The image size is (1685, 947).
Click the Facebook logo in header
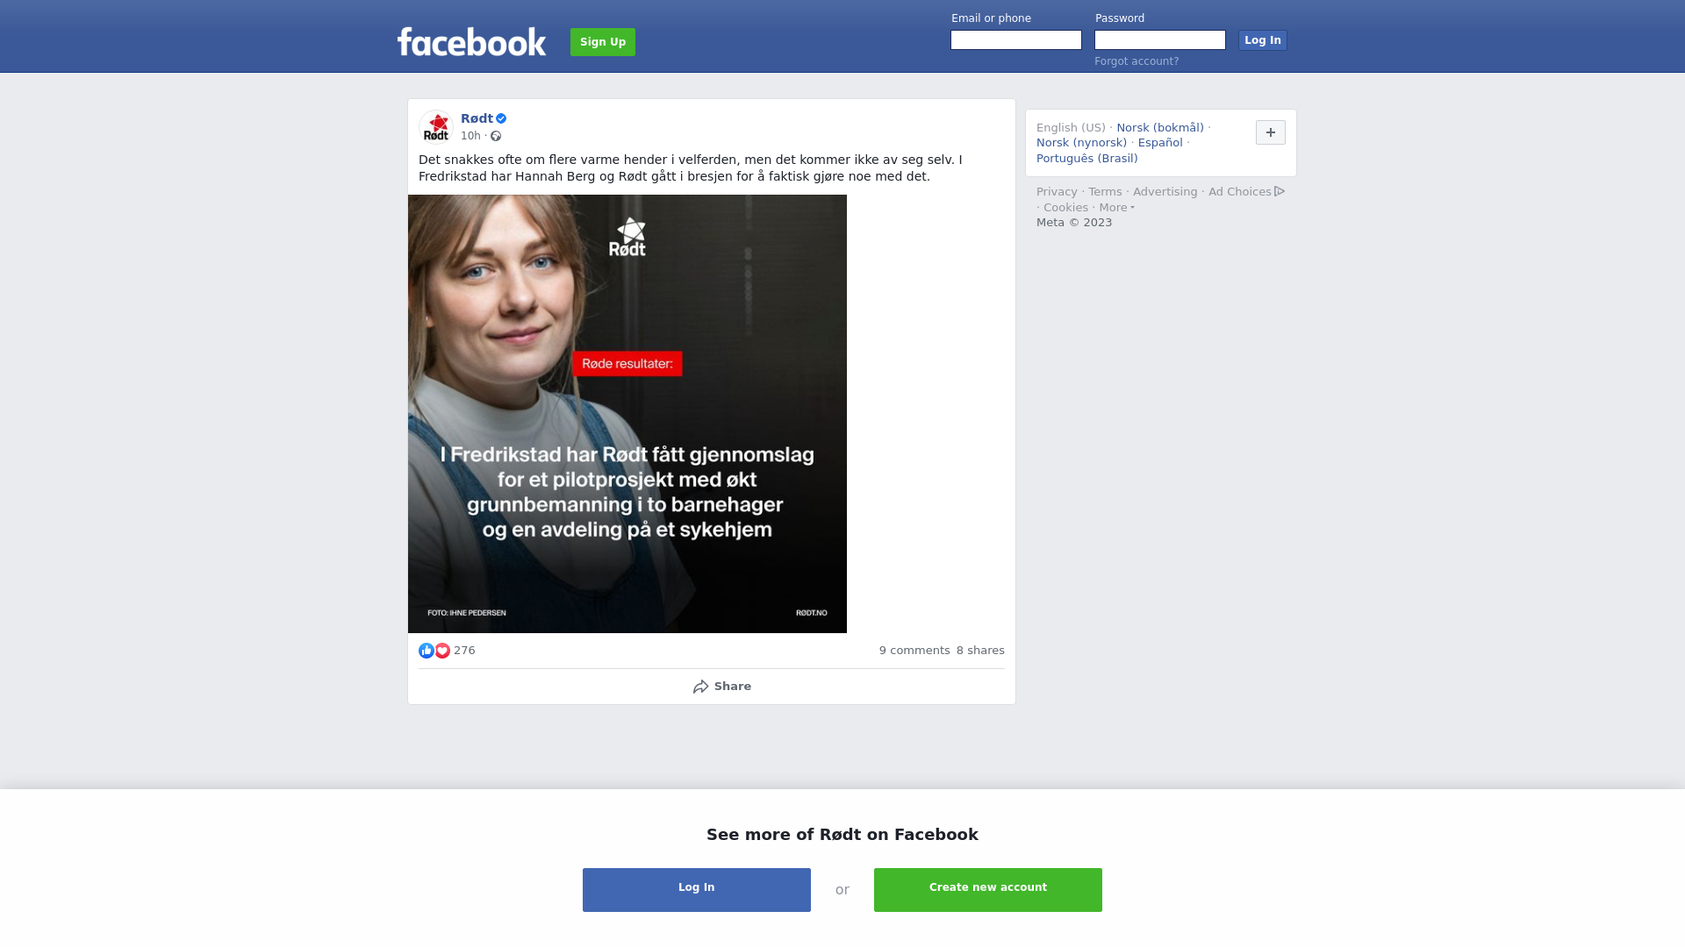tap(471, 41)
